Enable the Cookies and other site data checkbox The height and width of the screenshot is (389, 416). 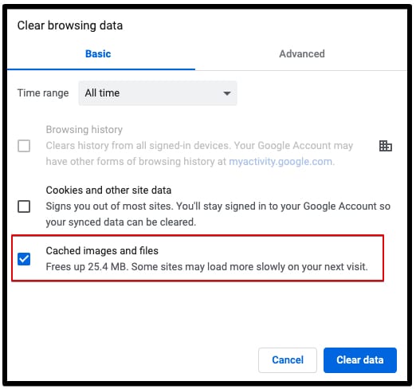click(24, 206)
